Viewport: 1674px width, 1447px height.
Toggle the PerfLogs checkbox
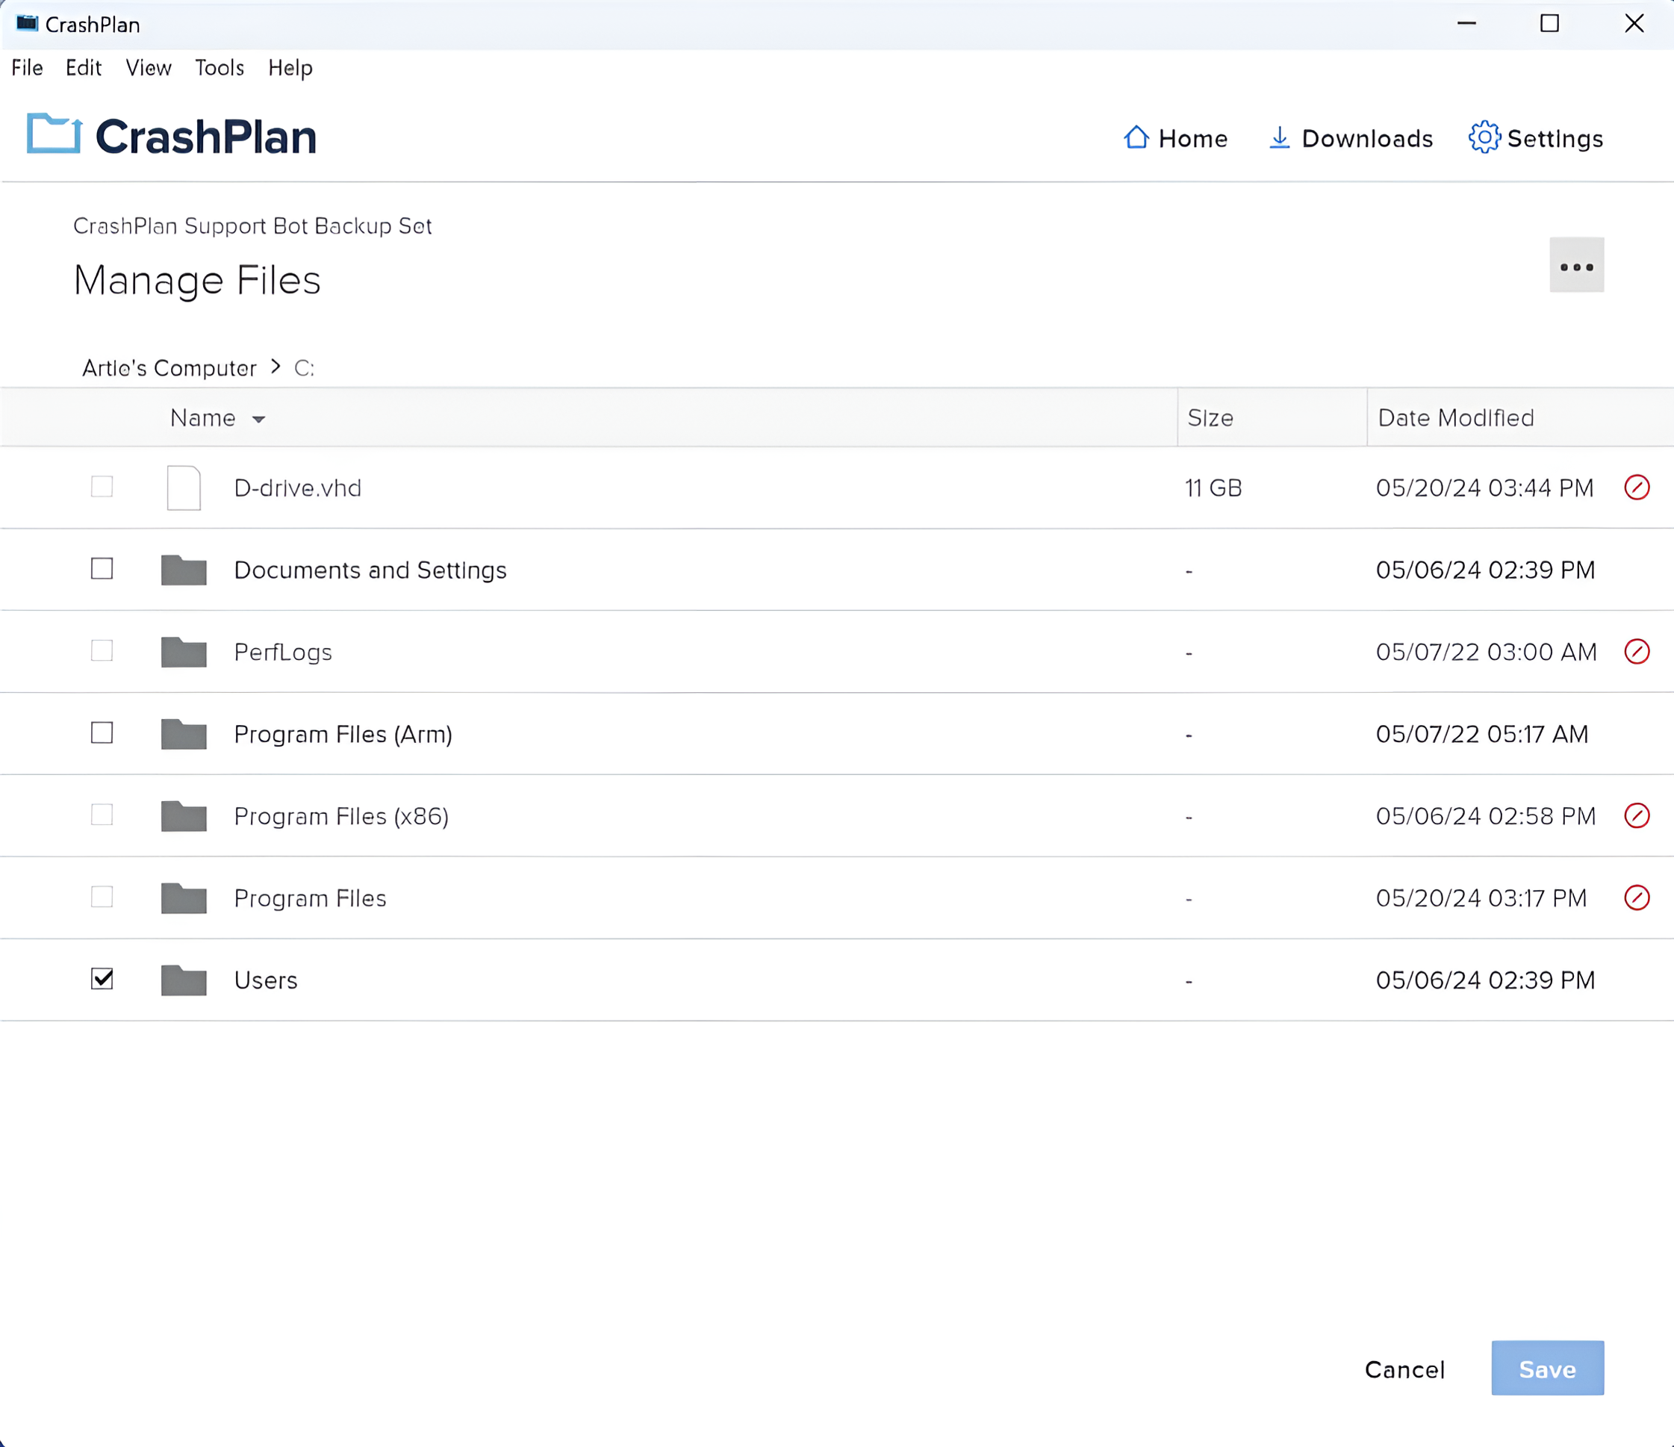[102, 650]
